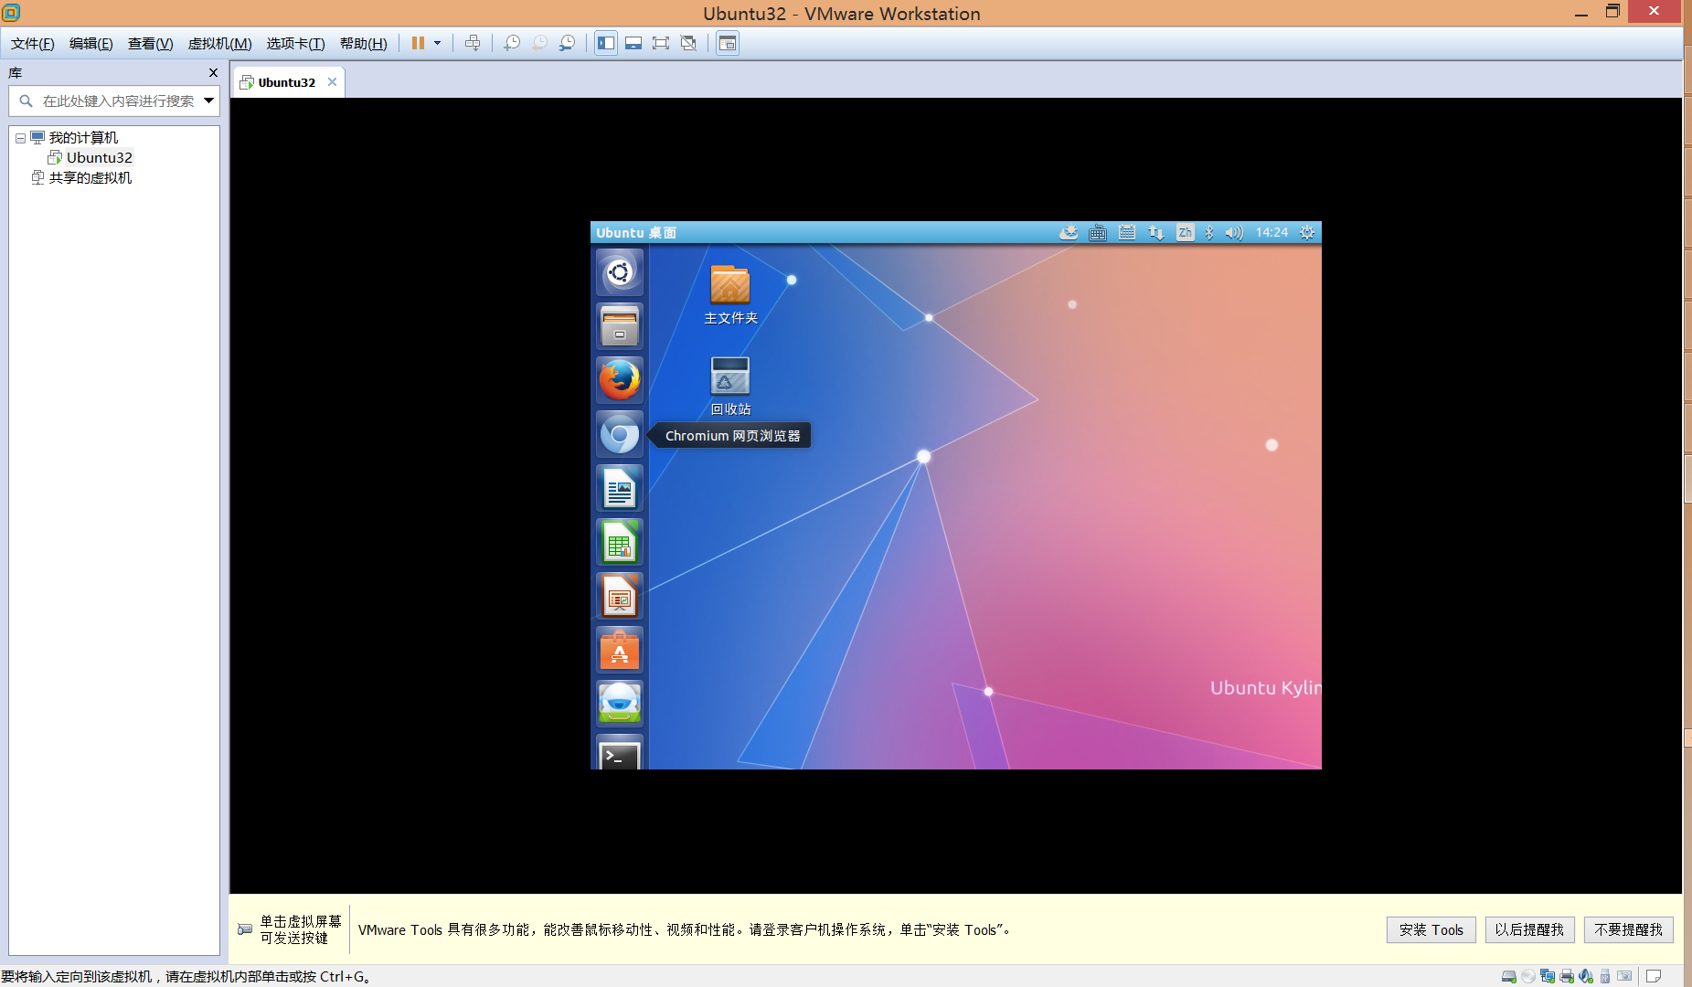Toggle the console view button
The width and height of the screenshot is (1692, 987).
728,43
